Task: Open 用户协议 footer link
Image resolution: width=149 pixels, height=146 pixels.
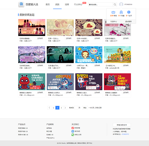Action: (x=89, y=143)
